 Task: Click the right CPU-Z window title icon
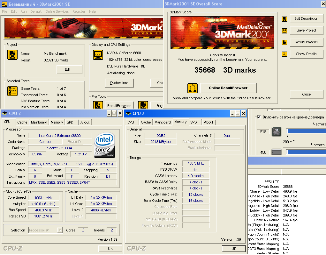click(x=128, y=113)
